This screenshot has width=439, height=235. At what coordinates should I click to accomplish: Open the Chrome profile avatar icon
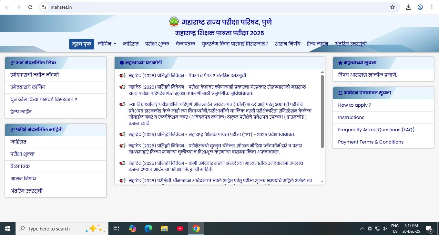point(420,7)
